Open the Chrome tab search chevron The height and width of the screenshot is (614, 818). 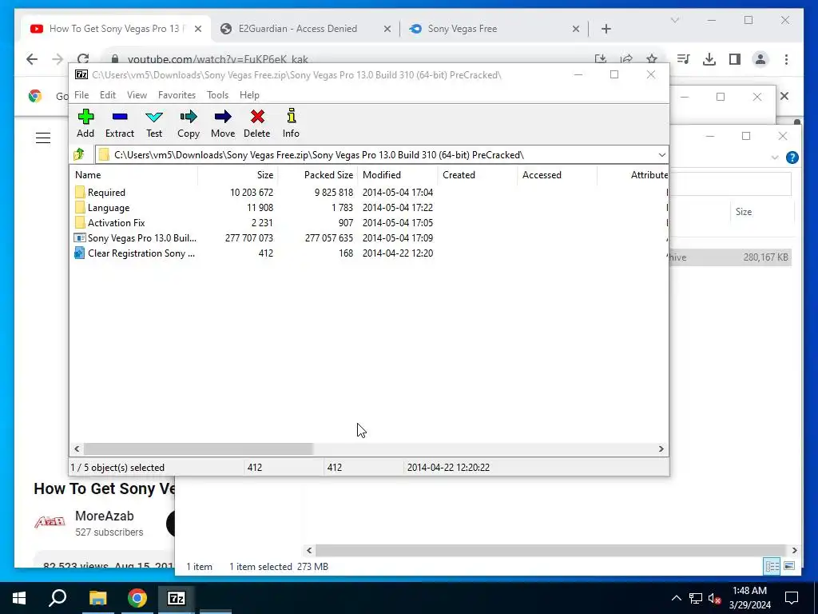coord(675,20)
